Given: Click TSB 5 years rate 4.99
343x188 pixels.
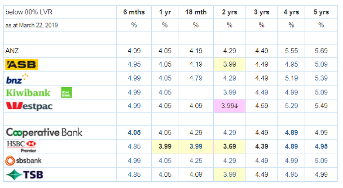Looking at the screenshot, I should [321, 175].
